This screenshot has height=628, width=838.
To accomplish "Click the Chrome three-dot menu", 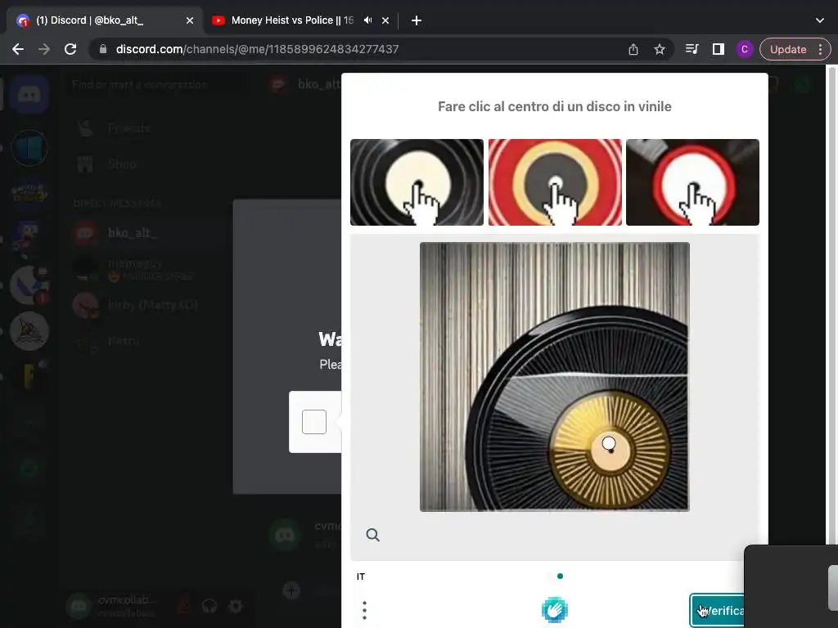I will click(821, 49).
